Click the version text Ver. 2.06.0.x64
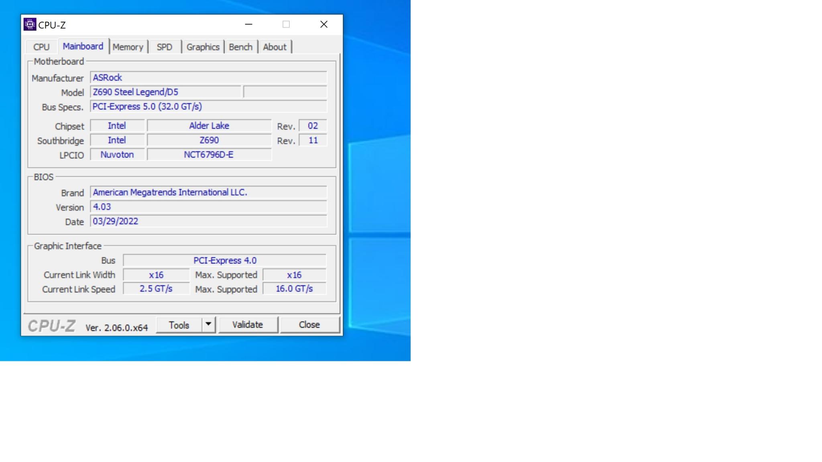 tap(117, 328)
